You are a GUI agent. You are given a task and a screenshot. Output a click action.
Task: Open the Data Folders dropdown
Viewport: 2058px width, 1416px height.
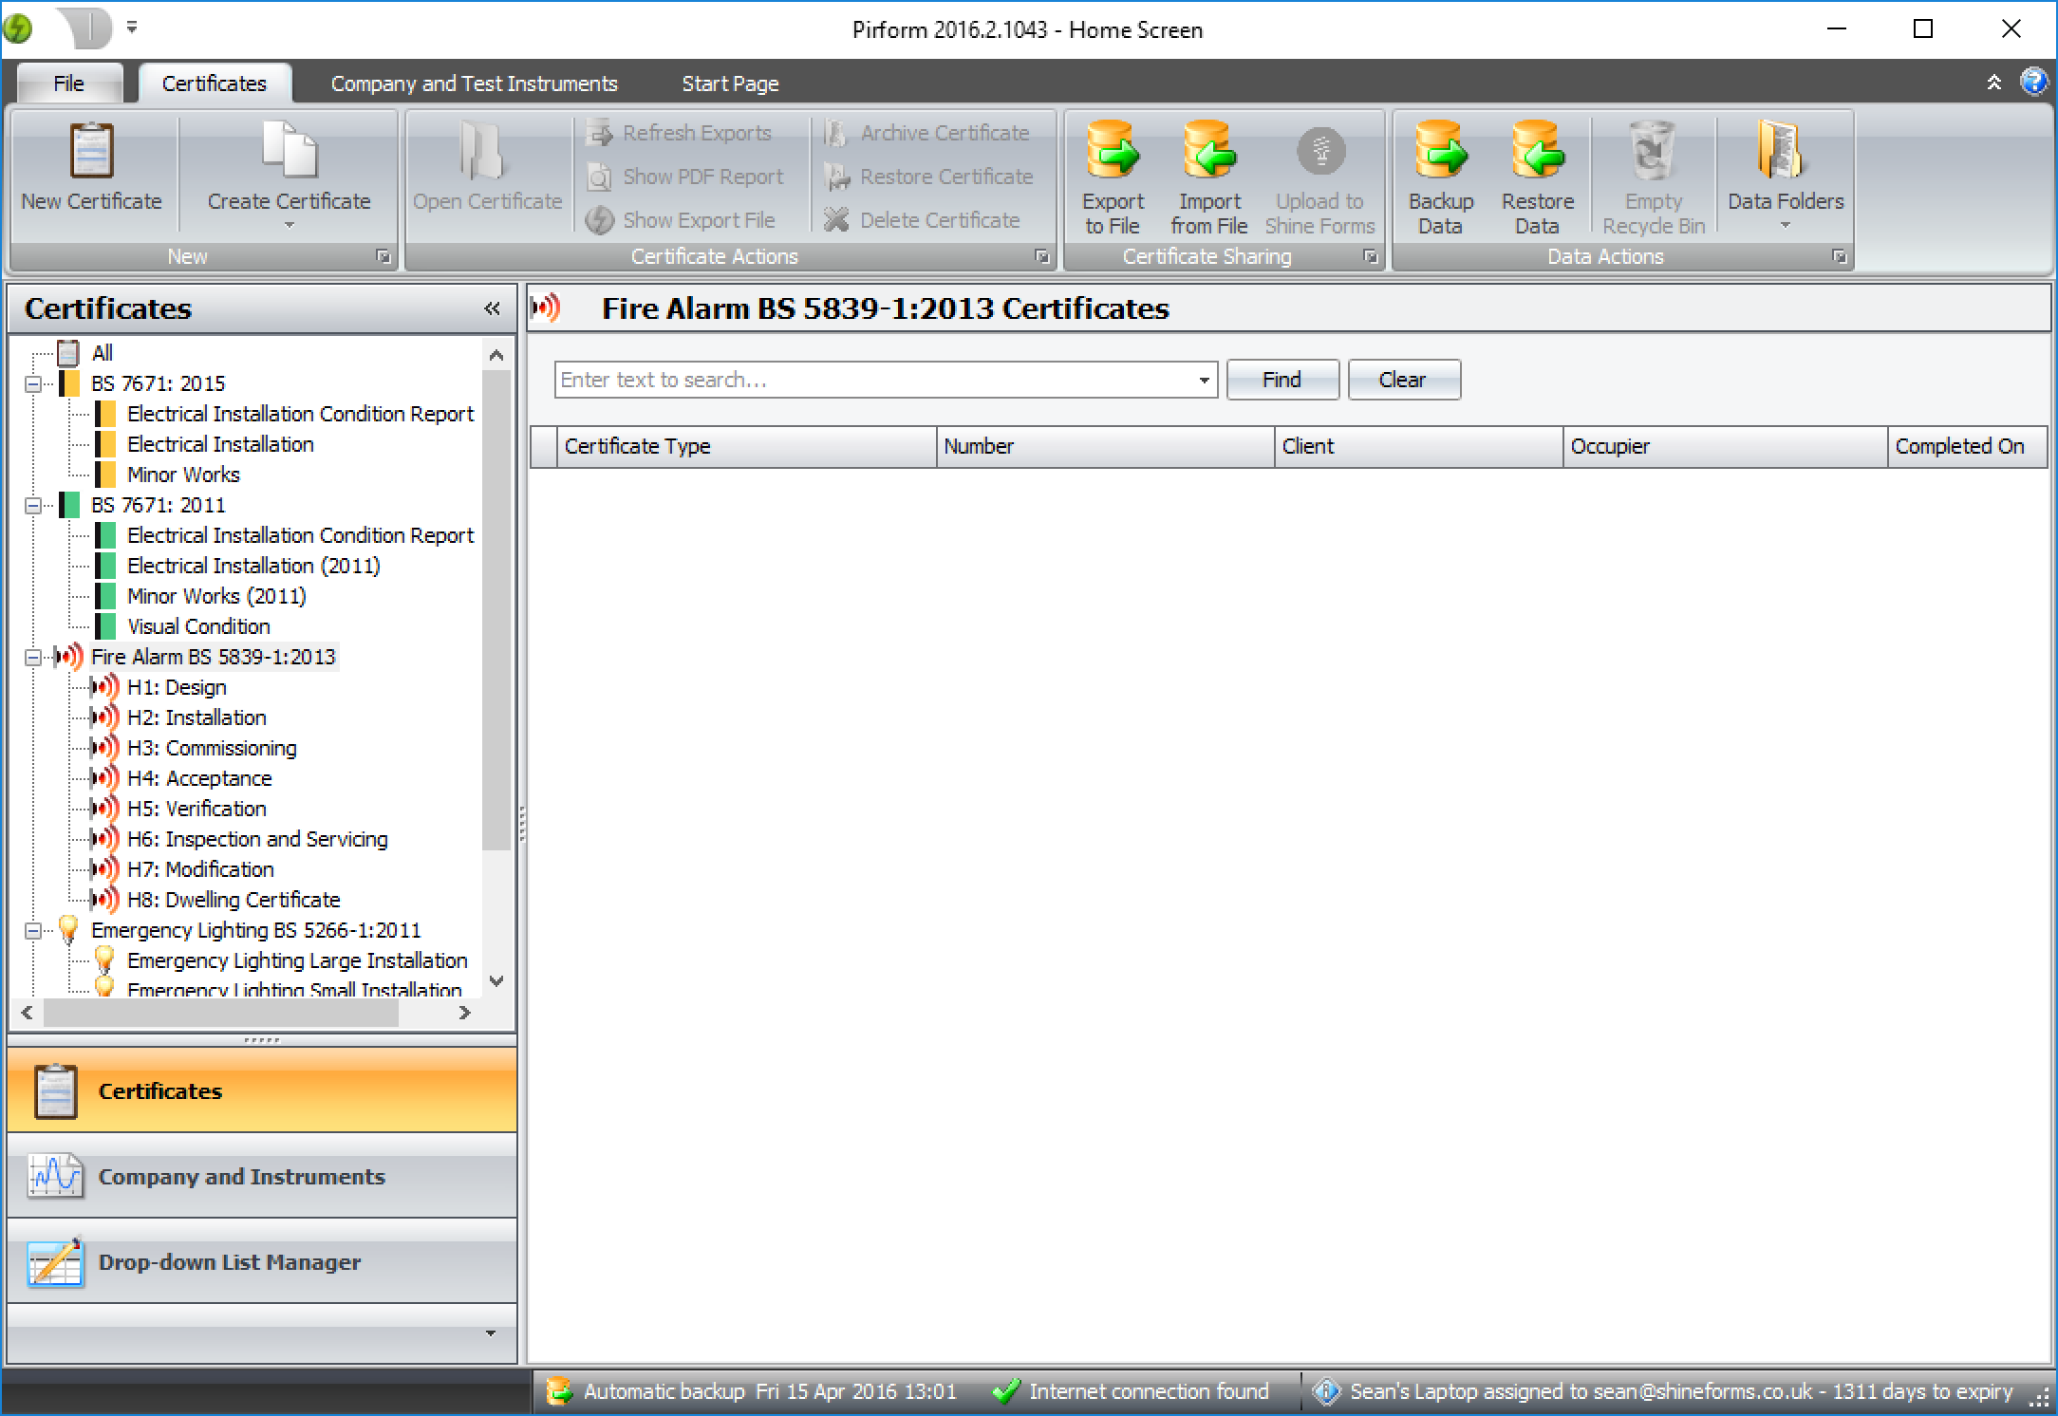click(1785, 225)
